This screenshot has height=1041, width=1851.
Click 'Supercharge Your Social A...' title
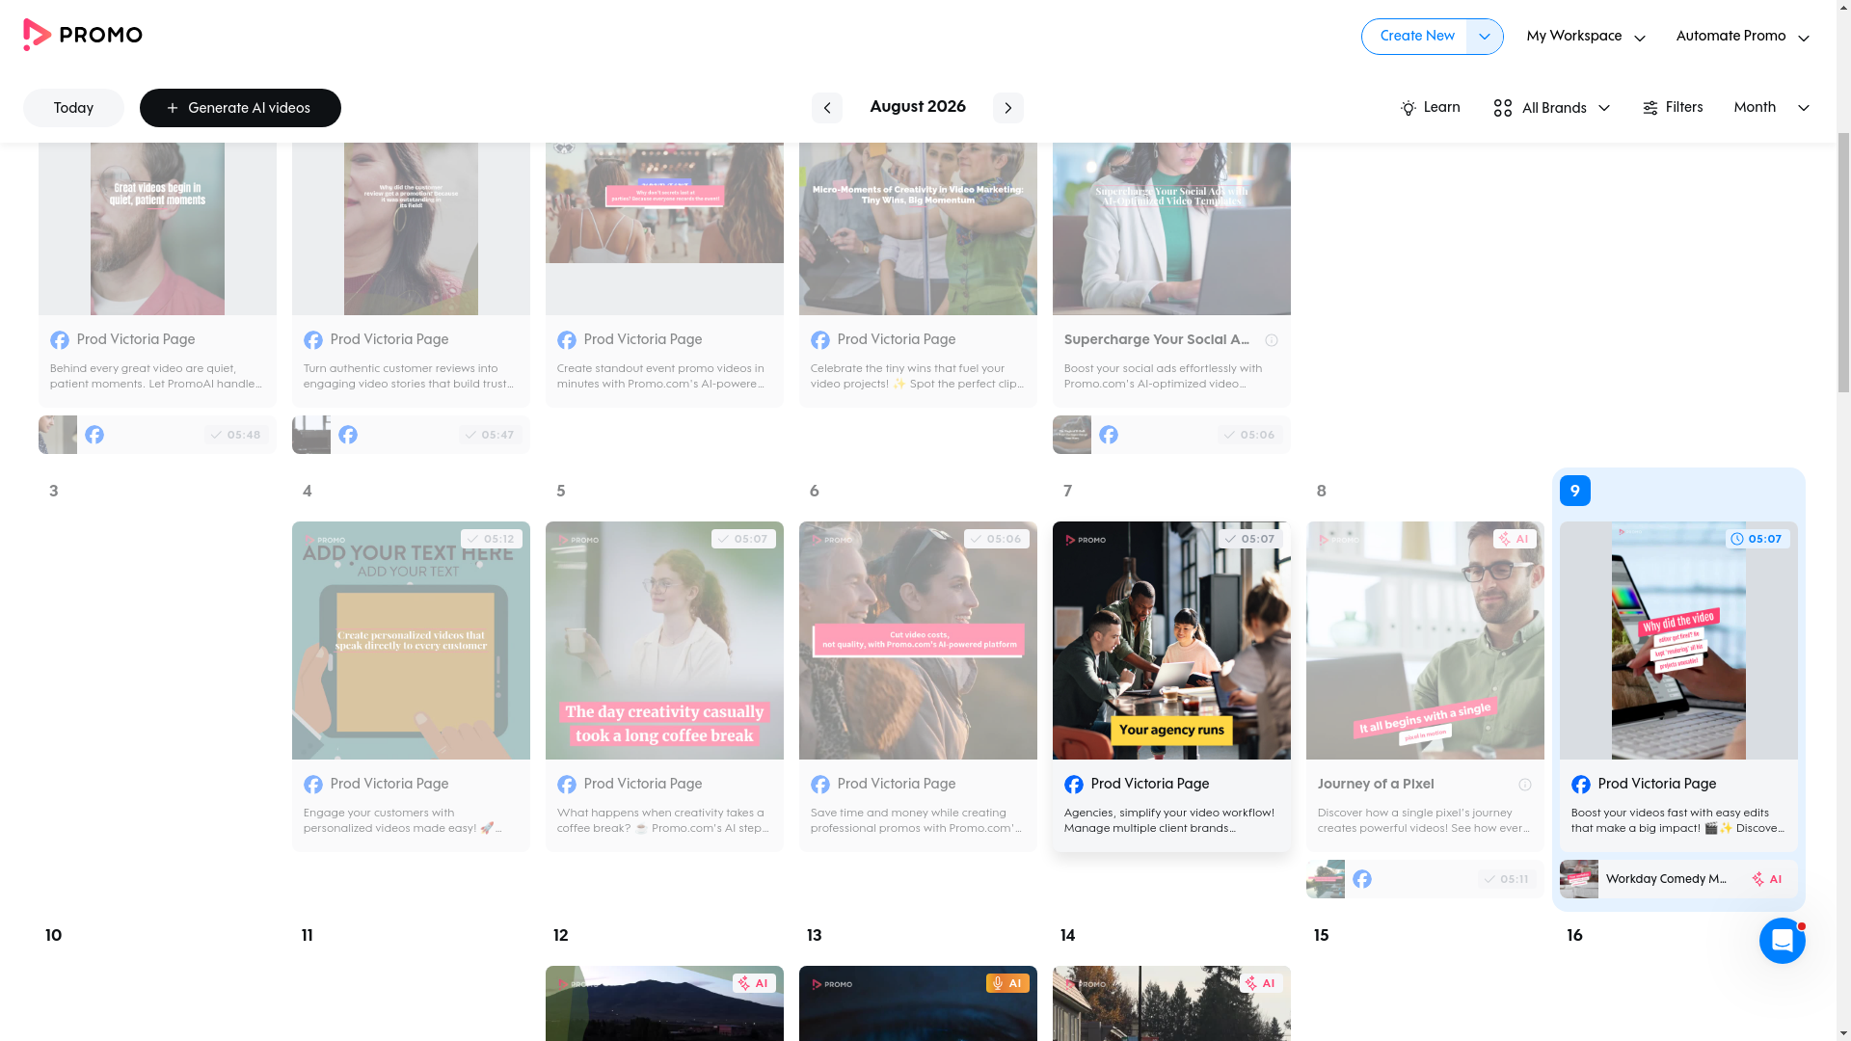pyautogui.click(x=1157, y=340)
